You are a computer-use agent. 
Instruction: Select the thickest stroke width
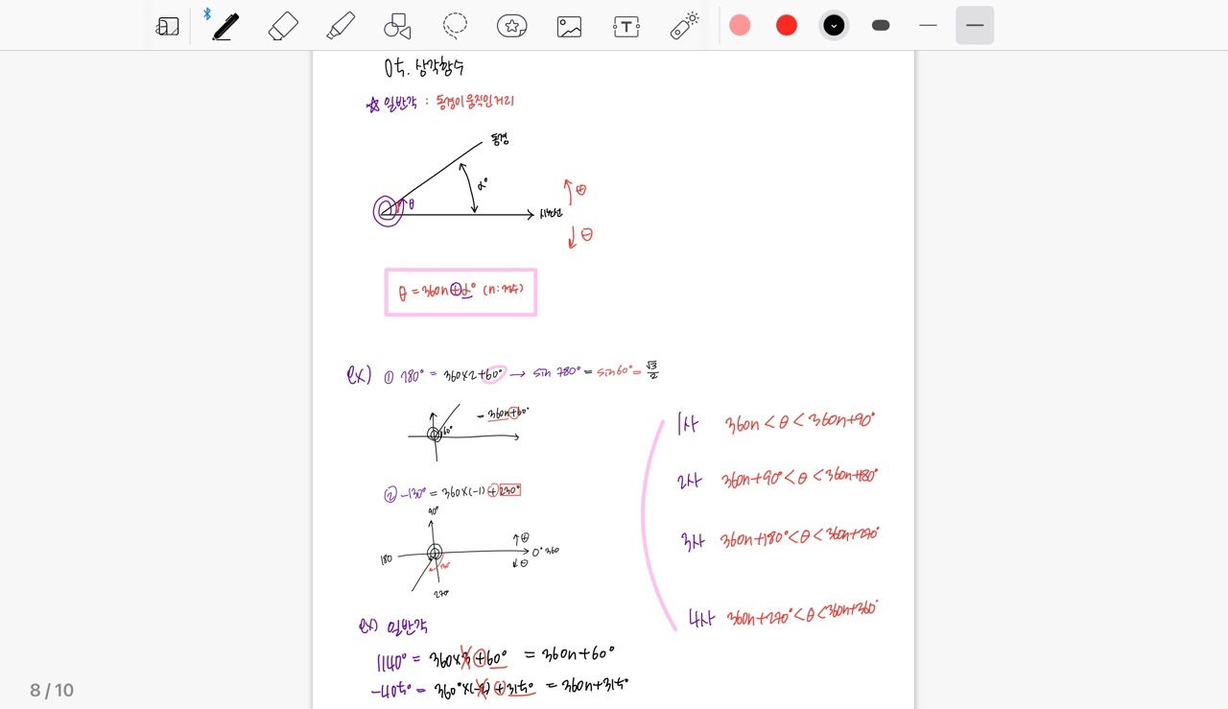point(881,26)
